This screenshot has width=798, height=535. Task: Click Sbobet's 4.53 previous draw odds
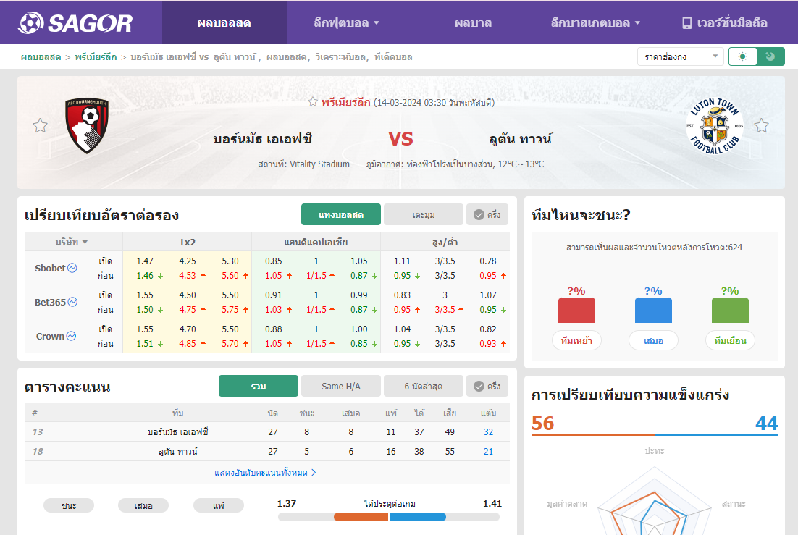(188, 275)
